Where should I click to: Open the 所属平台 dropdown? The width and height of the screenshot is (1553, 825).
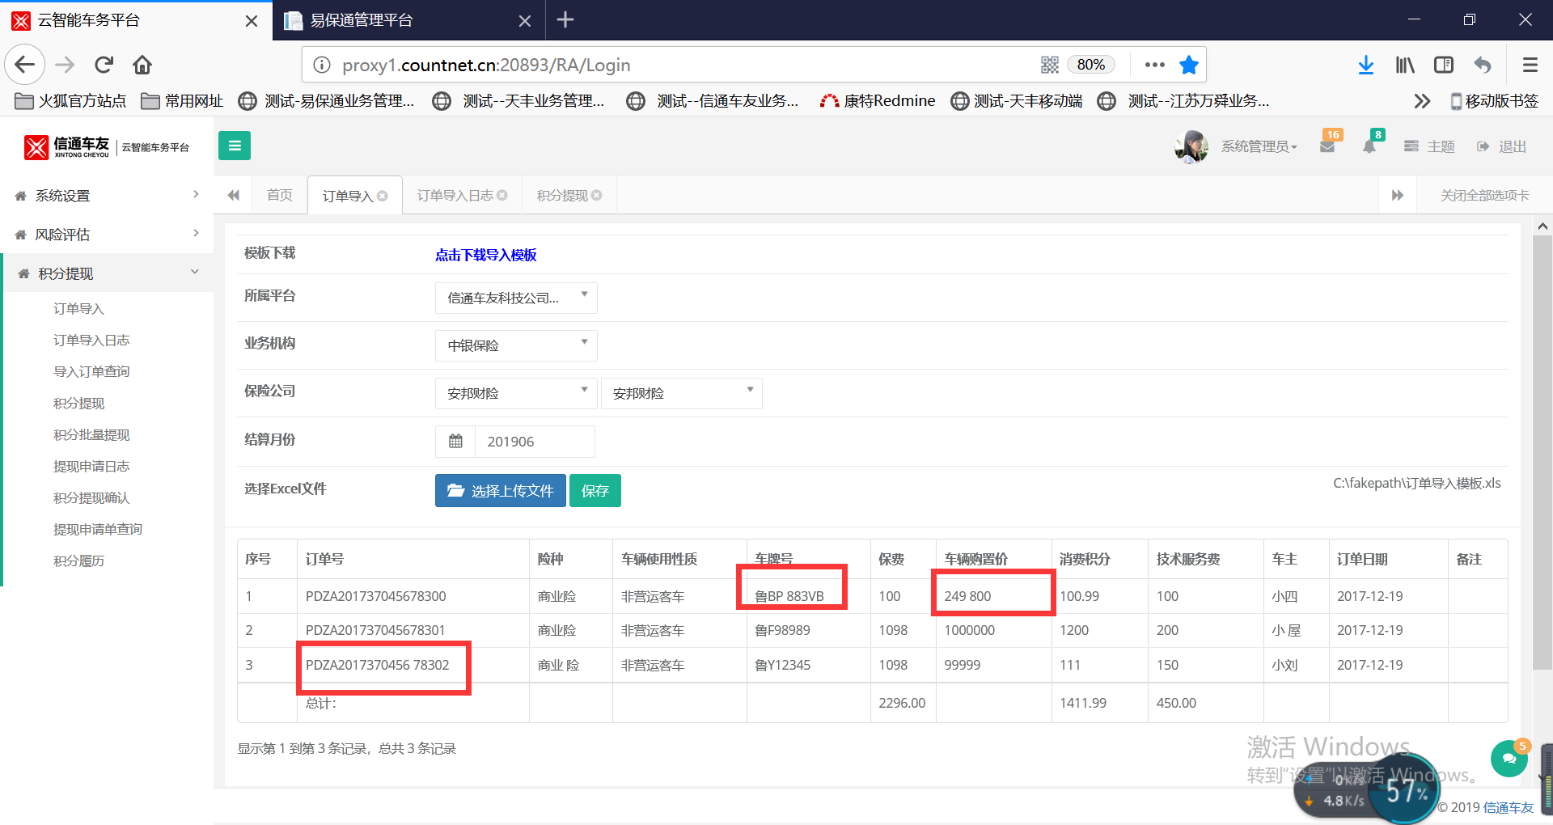(516, 298)
